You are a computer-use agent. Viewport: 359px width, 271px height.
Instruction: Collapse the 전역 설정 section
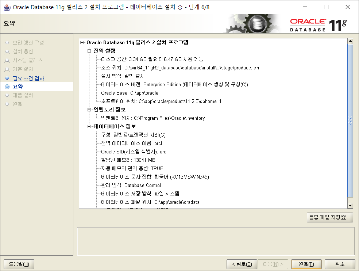89,51
